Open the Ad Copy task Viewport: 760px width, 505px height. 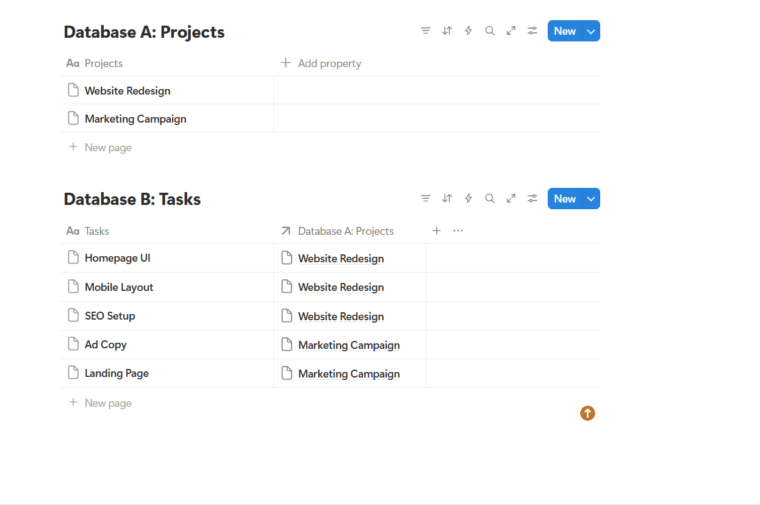[x=106, y=345]
